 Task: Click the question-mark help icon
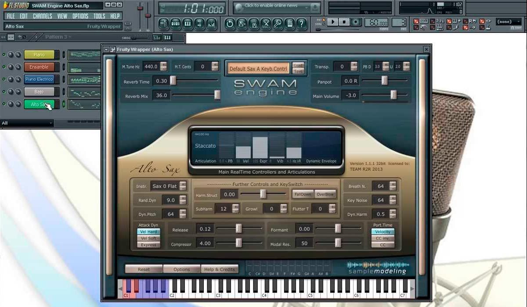coord(301,24)
